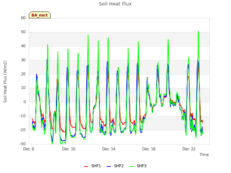
Task: Click the Time x-axis title
Action: pyautogui.click(x=204, y=155)
